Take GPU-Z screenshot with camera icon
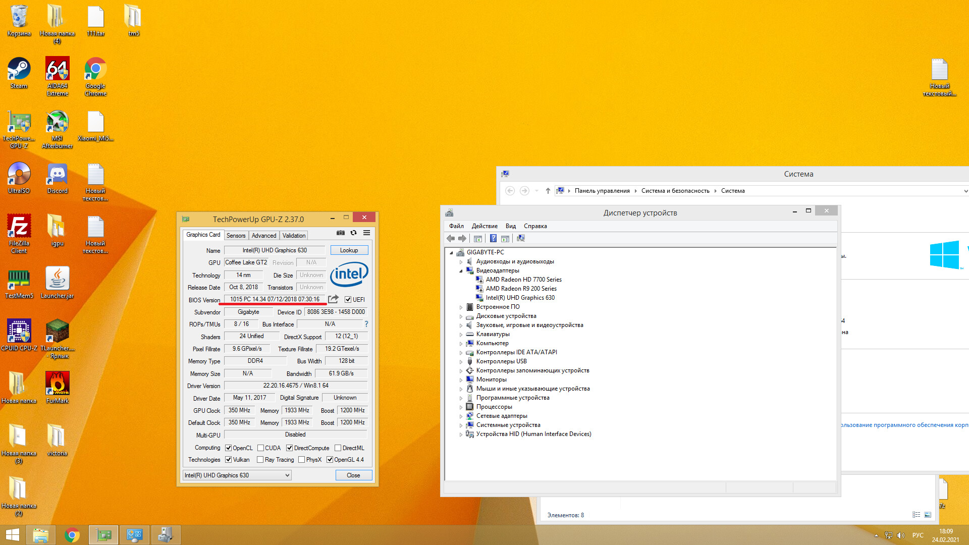 [341, 233]
